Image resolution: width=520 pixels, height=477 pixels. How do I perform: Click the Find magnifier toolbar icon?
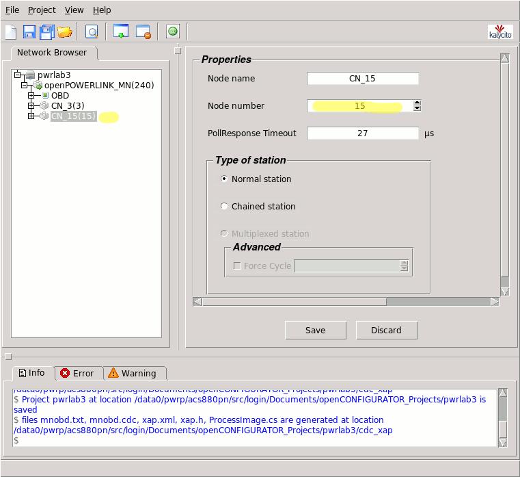pyautogui.click(x=92, y=32)
